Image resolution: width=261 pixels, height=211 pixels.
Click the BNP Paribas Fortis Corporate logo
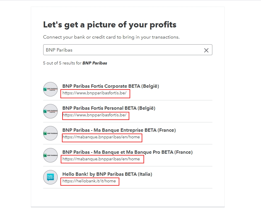coord(50,89)
